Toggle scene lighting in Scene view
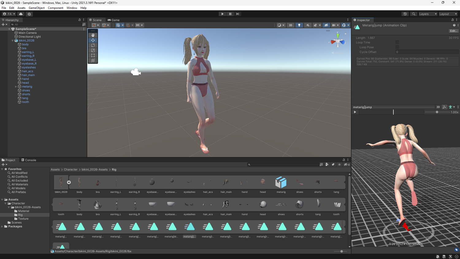This screenshot has height=259, width=460. click(299, 25)
